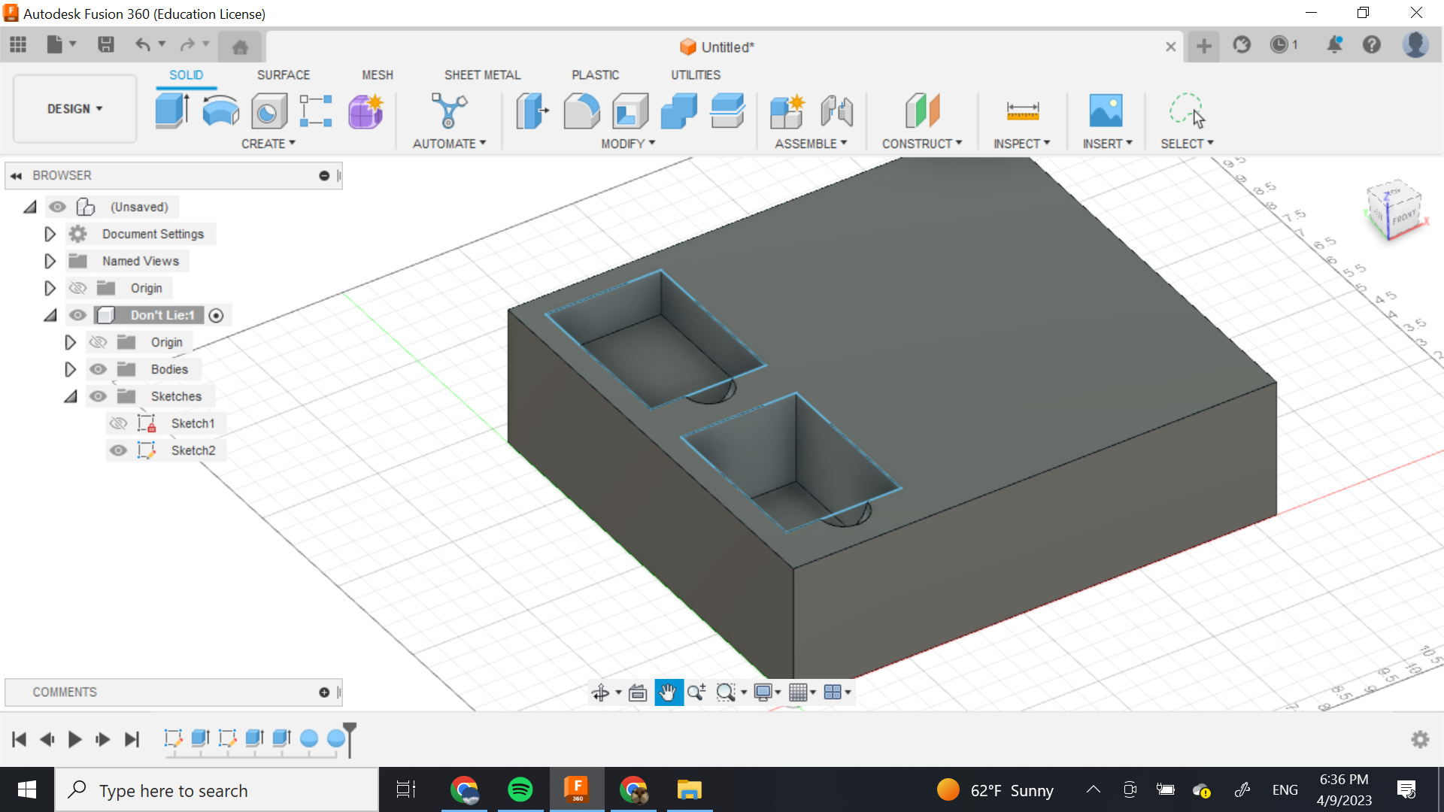Open the DESIGN workspace dropdown
1444x812 pixels.
click(x=74, y=109)
